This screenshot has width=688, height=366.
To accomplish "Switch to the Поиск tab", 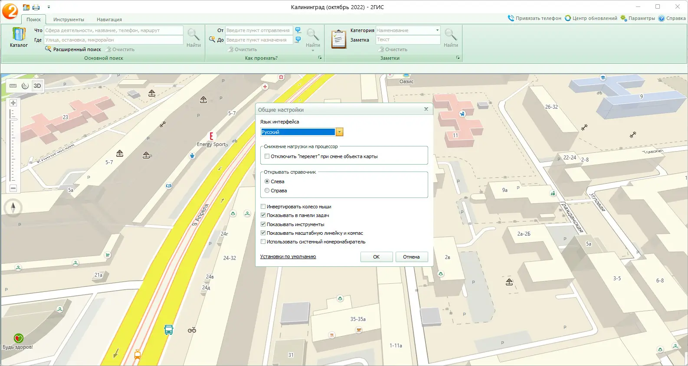I will click(x=33, y=19).
